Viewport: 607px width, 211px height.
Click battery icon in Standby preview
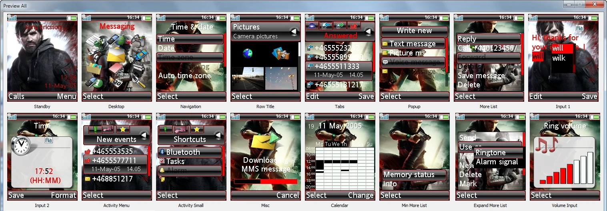(72, 18)
